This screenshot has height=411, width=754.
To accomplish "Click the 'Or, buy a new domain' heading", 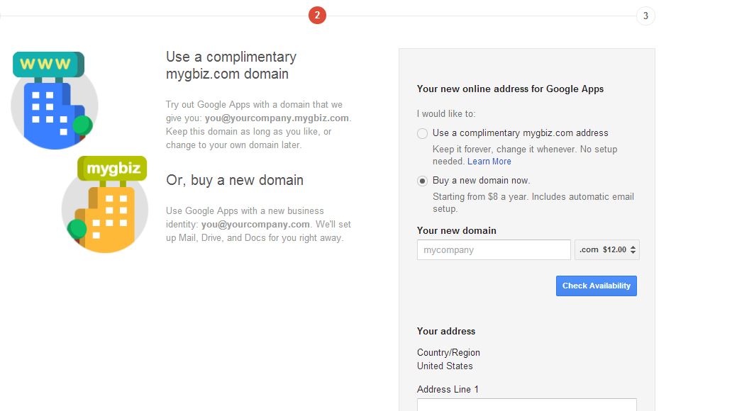I will (x=235, y=180).
